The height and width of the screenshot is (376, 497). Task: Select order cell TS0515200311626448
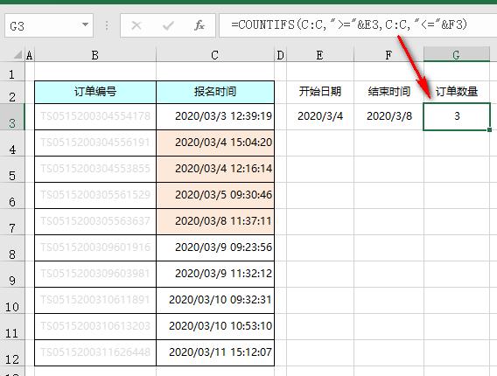coord(95,353)
